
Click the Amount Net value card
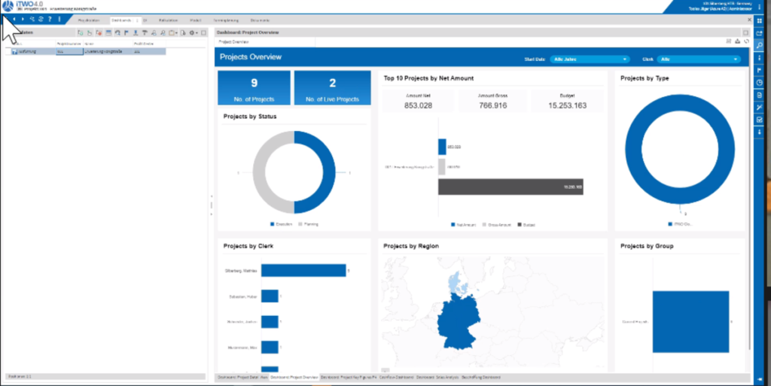click(418, 101)
